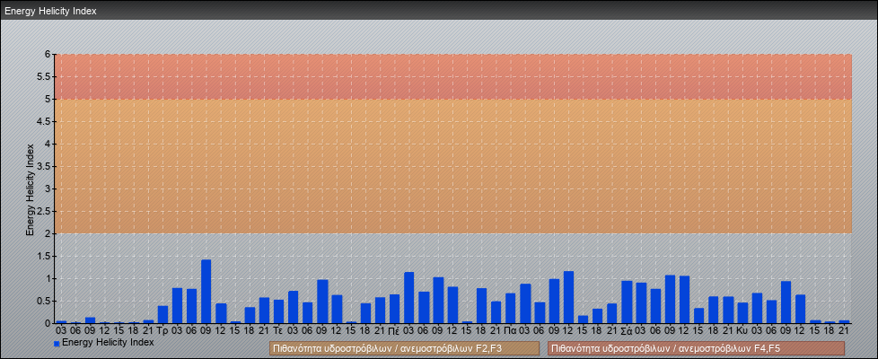878x359 pixels.
Task: Click the Πα day marker on x-axis
Action: click(x=510, y=330)
